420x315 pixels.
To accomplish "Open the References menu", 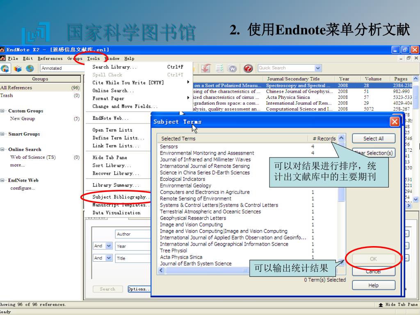I will 50,58.
